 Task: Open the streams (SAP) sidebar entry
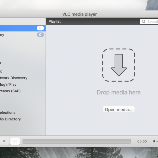[x=10, y=91]
